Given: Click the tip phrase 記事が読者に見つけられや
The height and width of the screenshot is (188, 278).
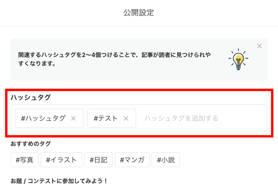Looking at the screenshot, I should click(x=176, y=55).
